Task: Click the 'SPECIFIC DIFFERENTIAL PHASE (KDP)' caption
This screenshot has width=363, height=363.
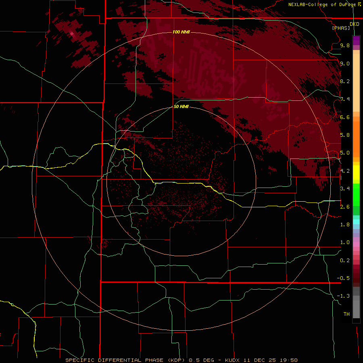Action: coord(126,360)
